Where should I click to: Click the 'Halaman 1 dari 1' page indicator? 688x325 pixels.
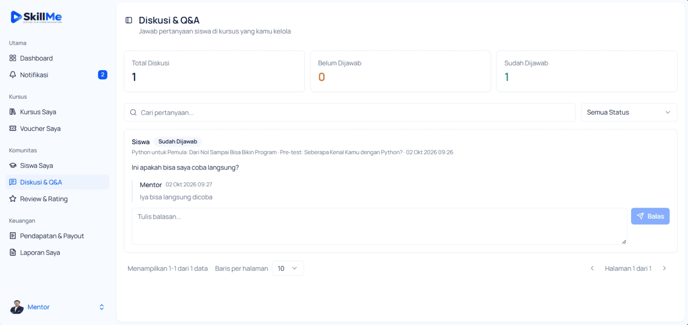[628, 268]
